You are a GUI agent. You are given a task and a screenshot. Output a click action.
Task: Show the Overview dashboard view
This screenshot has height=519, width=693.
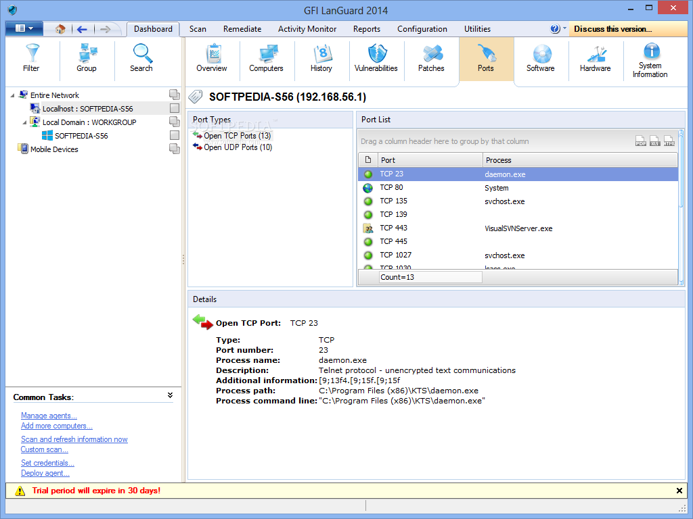[x=212, y=59]
